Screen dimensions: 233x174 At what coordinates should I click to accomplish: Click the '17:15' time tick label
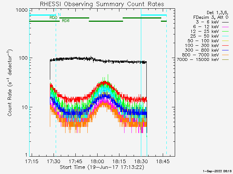coord(32,161)
